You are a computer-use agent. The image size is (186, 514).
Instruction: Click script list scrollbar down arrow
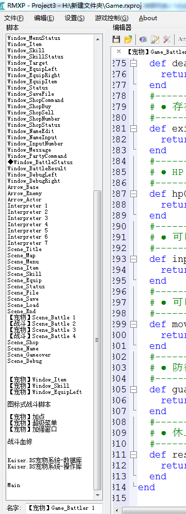[98, 495]
